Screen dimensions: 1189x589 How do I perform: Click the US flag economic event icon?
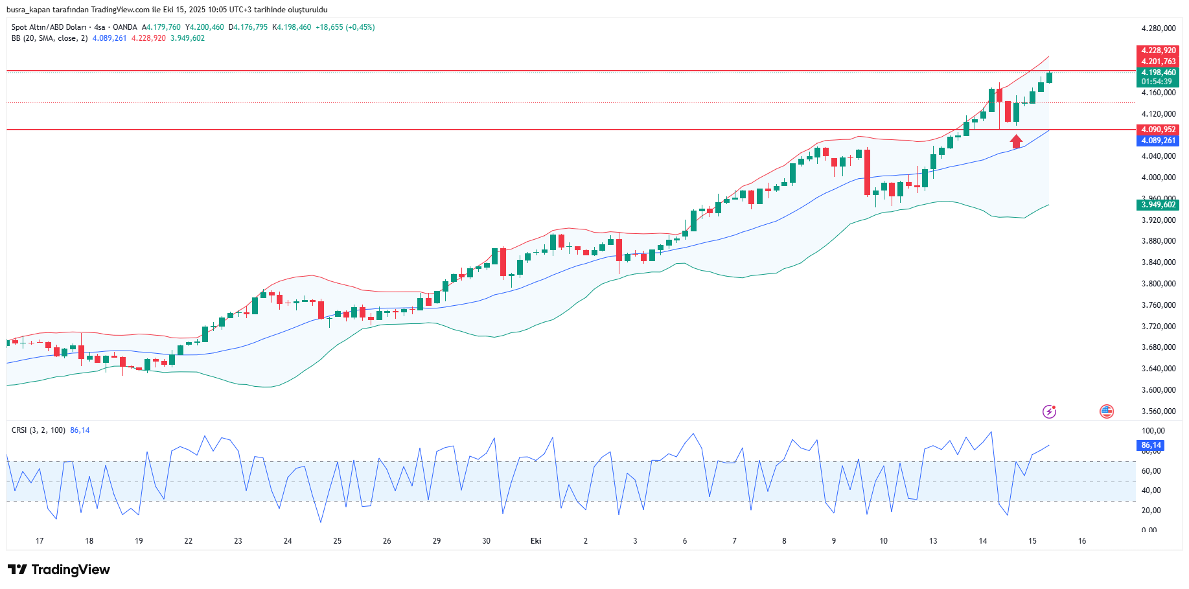[x=1107, y=411]
